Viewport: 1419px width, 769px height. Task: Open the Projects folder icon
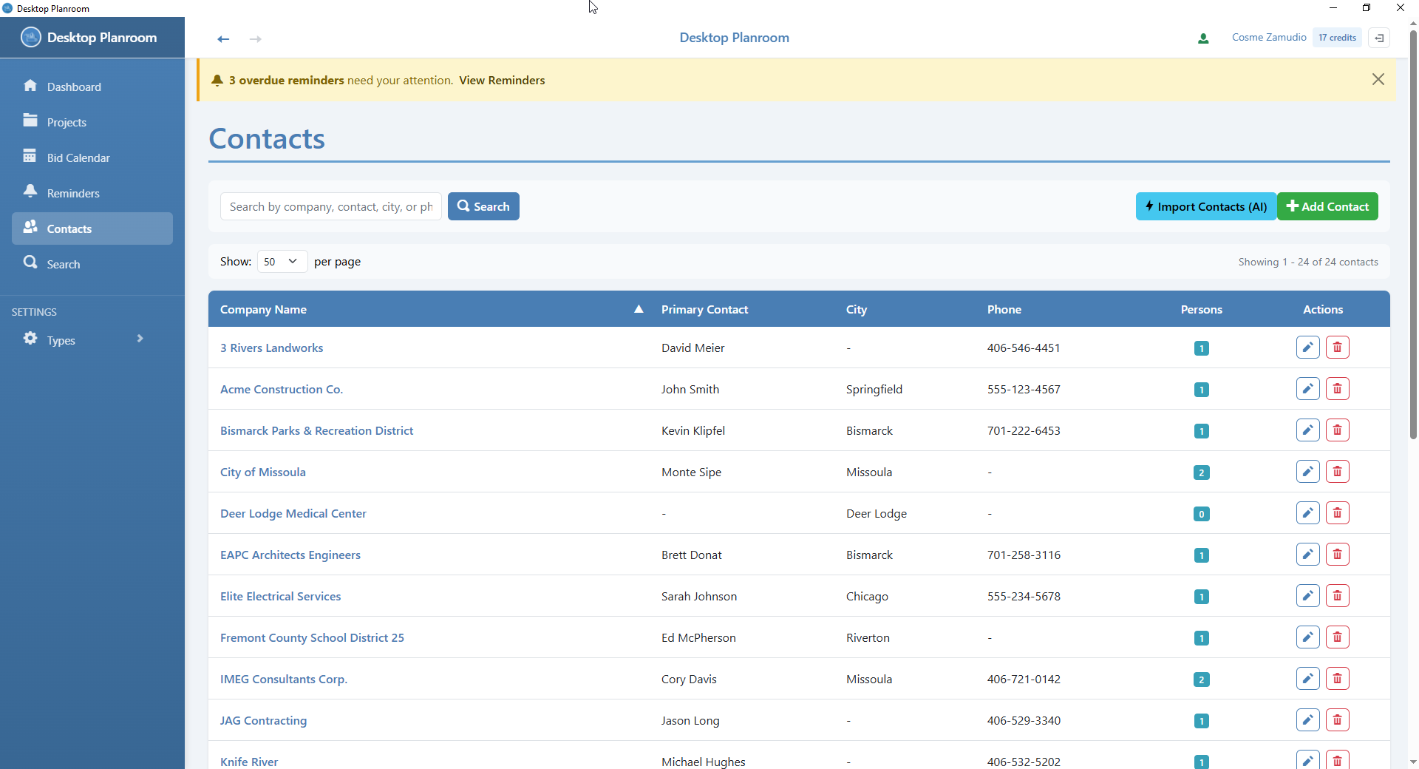coord(30,121)
